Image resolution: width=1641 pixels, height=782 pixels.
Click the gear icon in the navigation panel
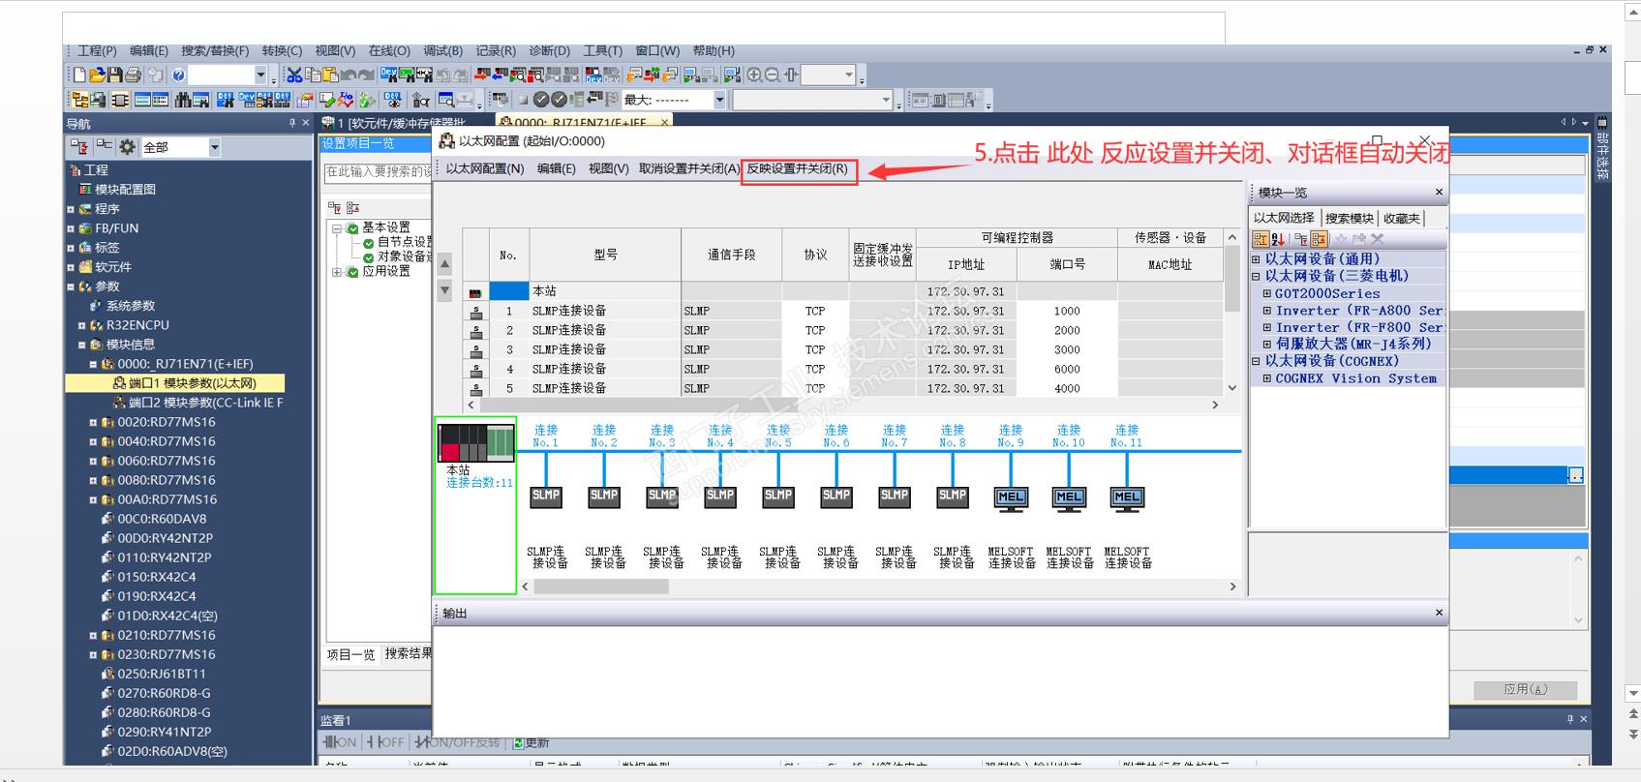click(x=128, y=147)
